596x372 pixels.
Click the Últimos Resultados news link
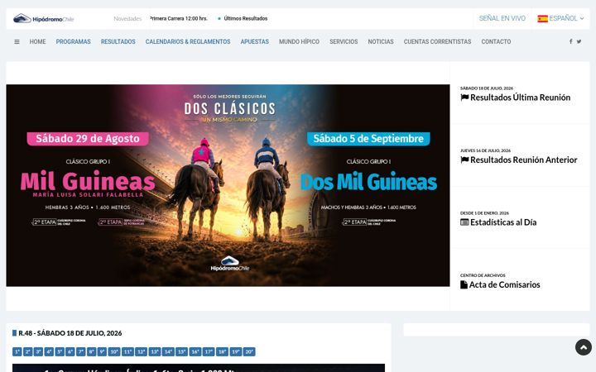point(246,18)
